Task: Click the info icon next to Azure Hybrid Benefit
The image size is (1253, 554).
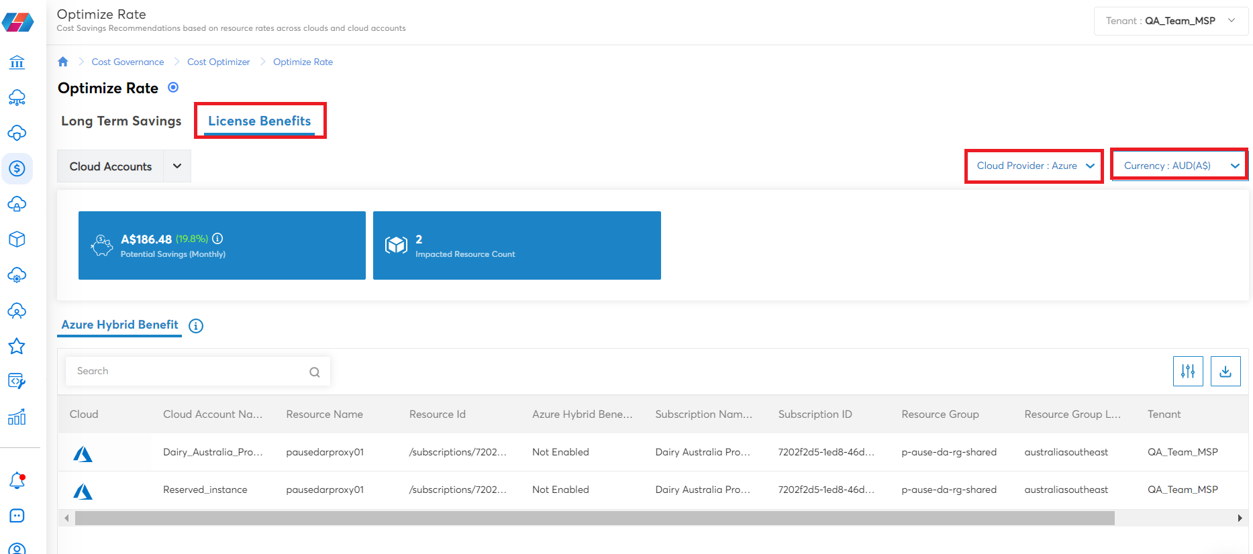Action: [196, 326]
